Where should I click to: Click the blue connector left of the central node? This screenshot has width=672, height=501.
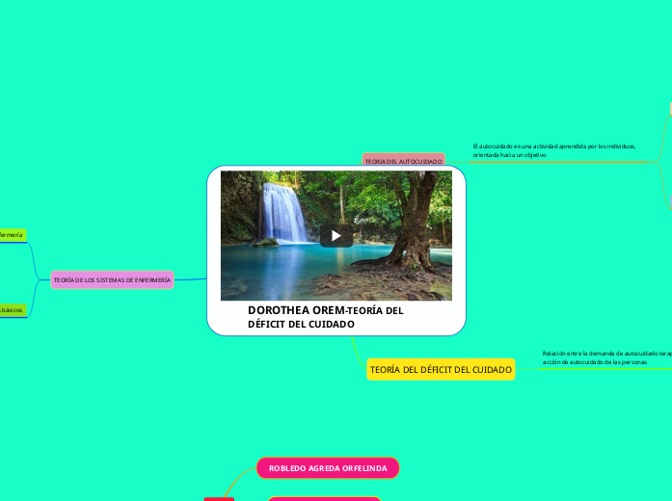click(x=191, y=279)
